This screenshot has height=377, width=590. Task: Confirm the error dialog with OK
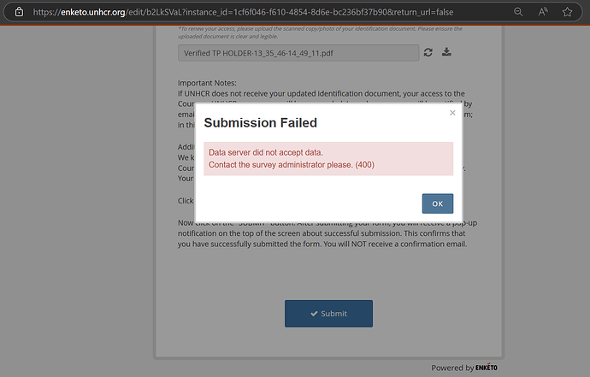click(x=437, y=203)
